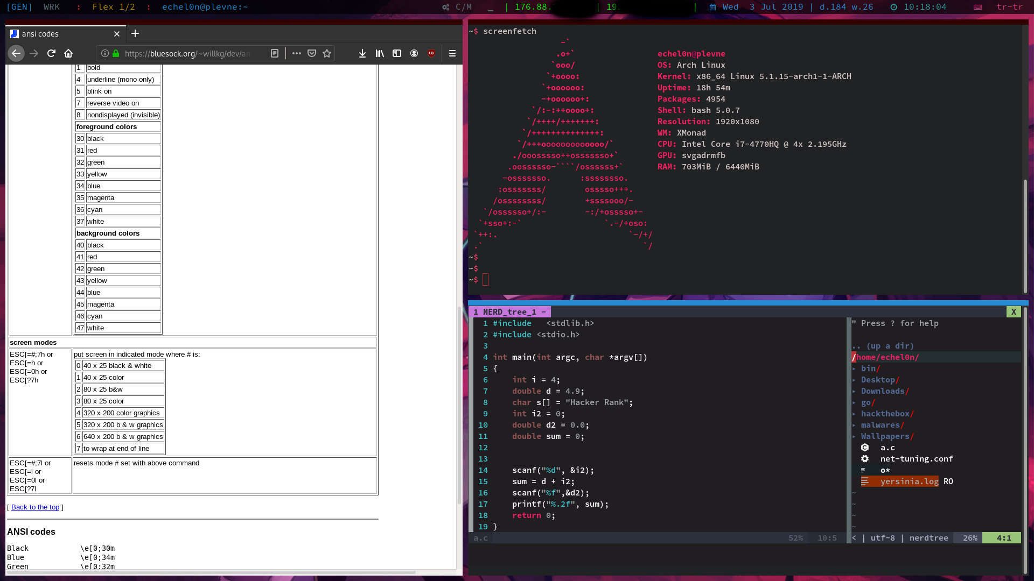Bookmark this page with the star icon
Screen dimensions: 1034x581
tap(327, 53)
